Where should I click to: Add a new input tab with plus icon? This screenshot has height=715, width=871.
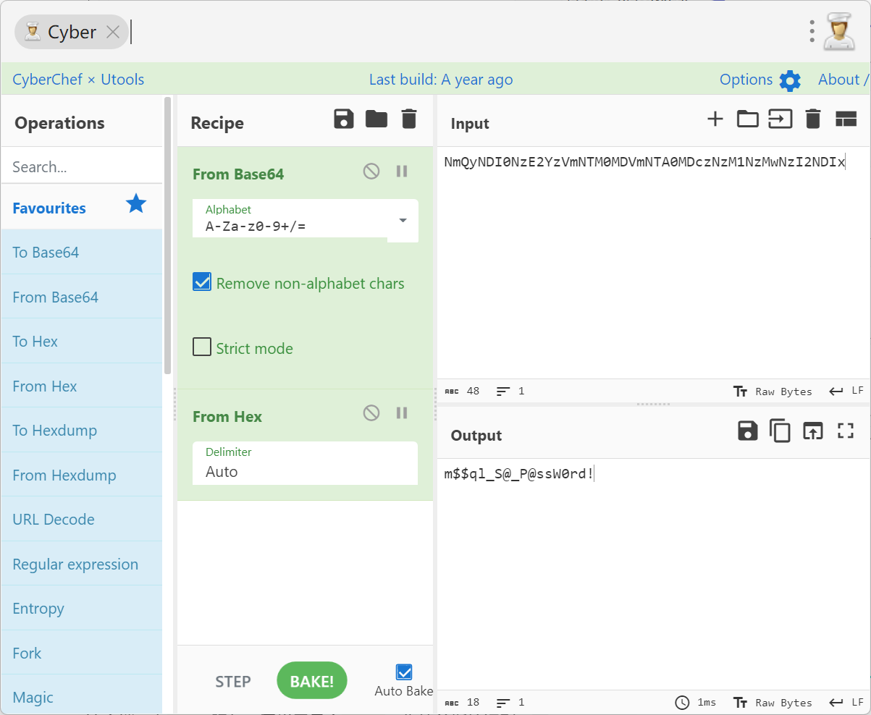(715, 119)
